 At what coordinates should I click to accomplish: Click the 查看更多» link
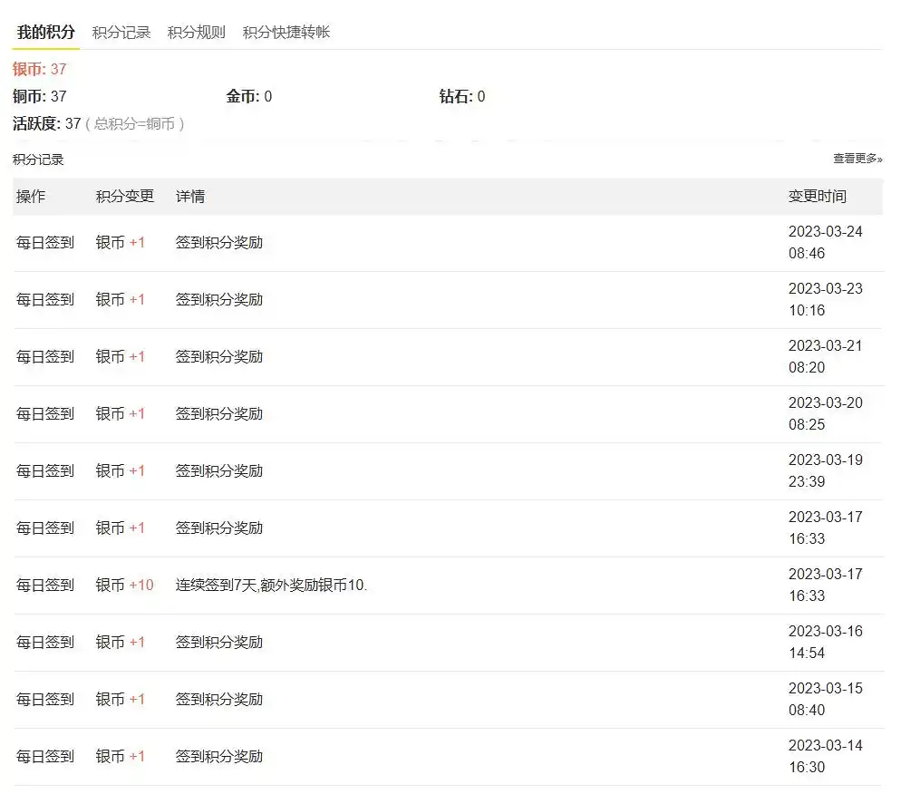tap(857, 159)
